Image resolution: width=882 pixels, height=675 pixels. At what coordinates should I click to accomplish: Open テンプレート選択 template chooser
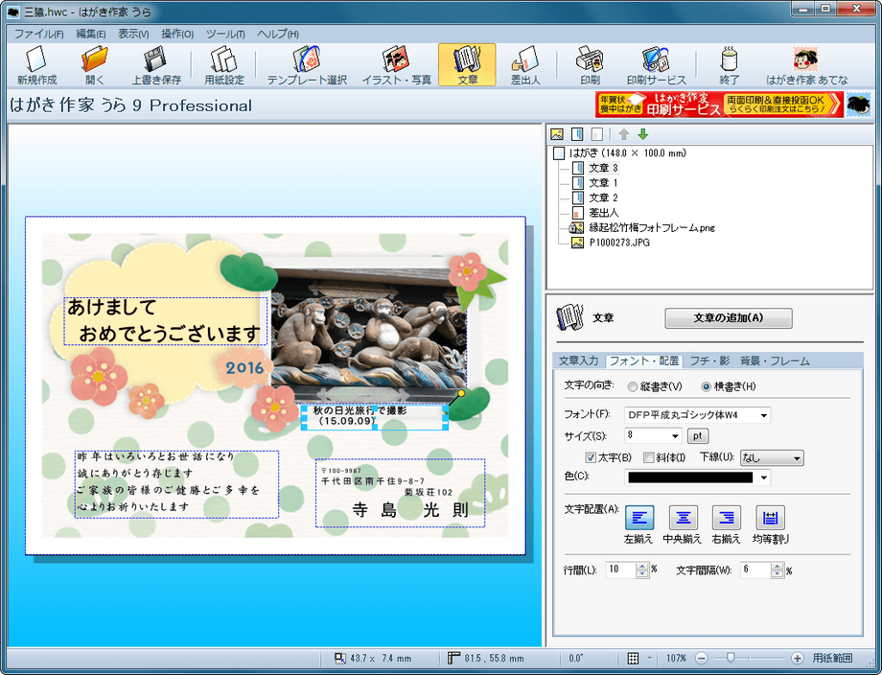point(307,64)
